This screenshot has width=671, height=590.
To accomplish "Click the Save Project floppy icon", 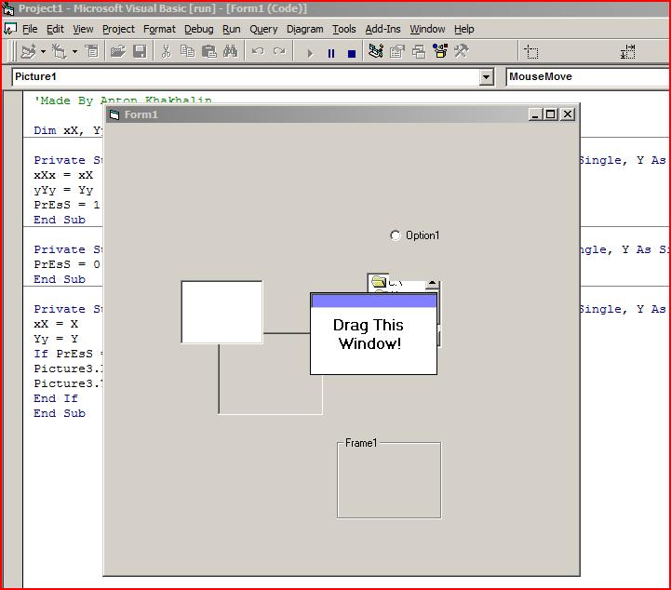I will [140, 52].
